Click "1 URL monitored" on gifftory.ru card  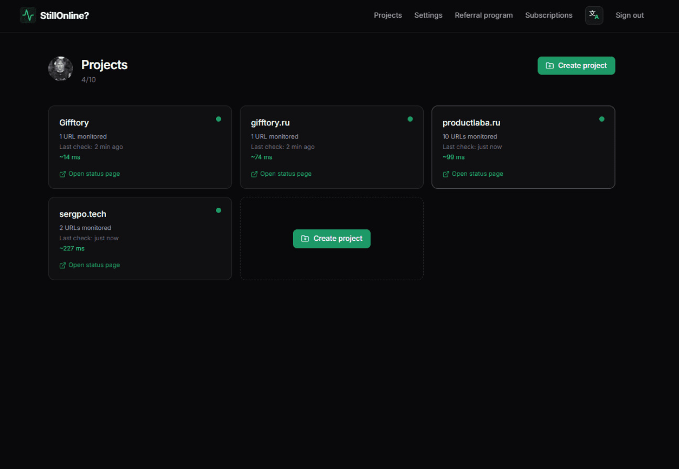(274, 136)
